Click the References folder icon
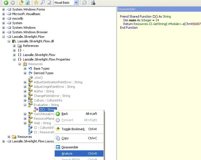This screenshot has width=201, height=160. (x=20, y=46)
